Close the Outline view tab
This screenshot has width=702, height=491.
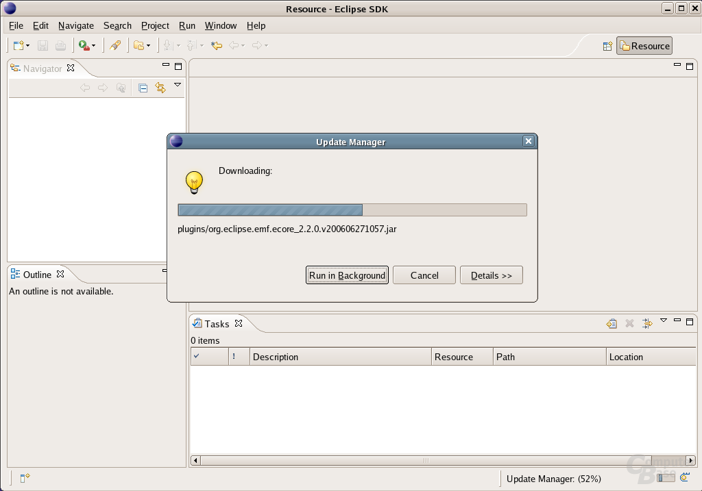pos(60,274)
